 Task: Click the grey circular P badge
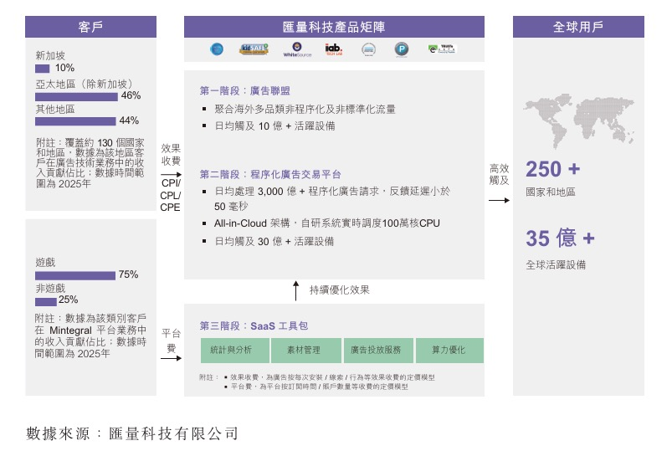pos(402,49)
